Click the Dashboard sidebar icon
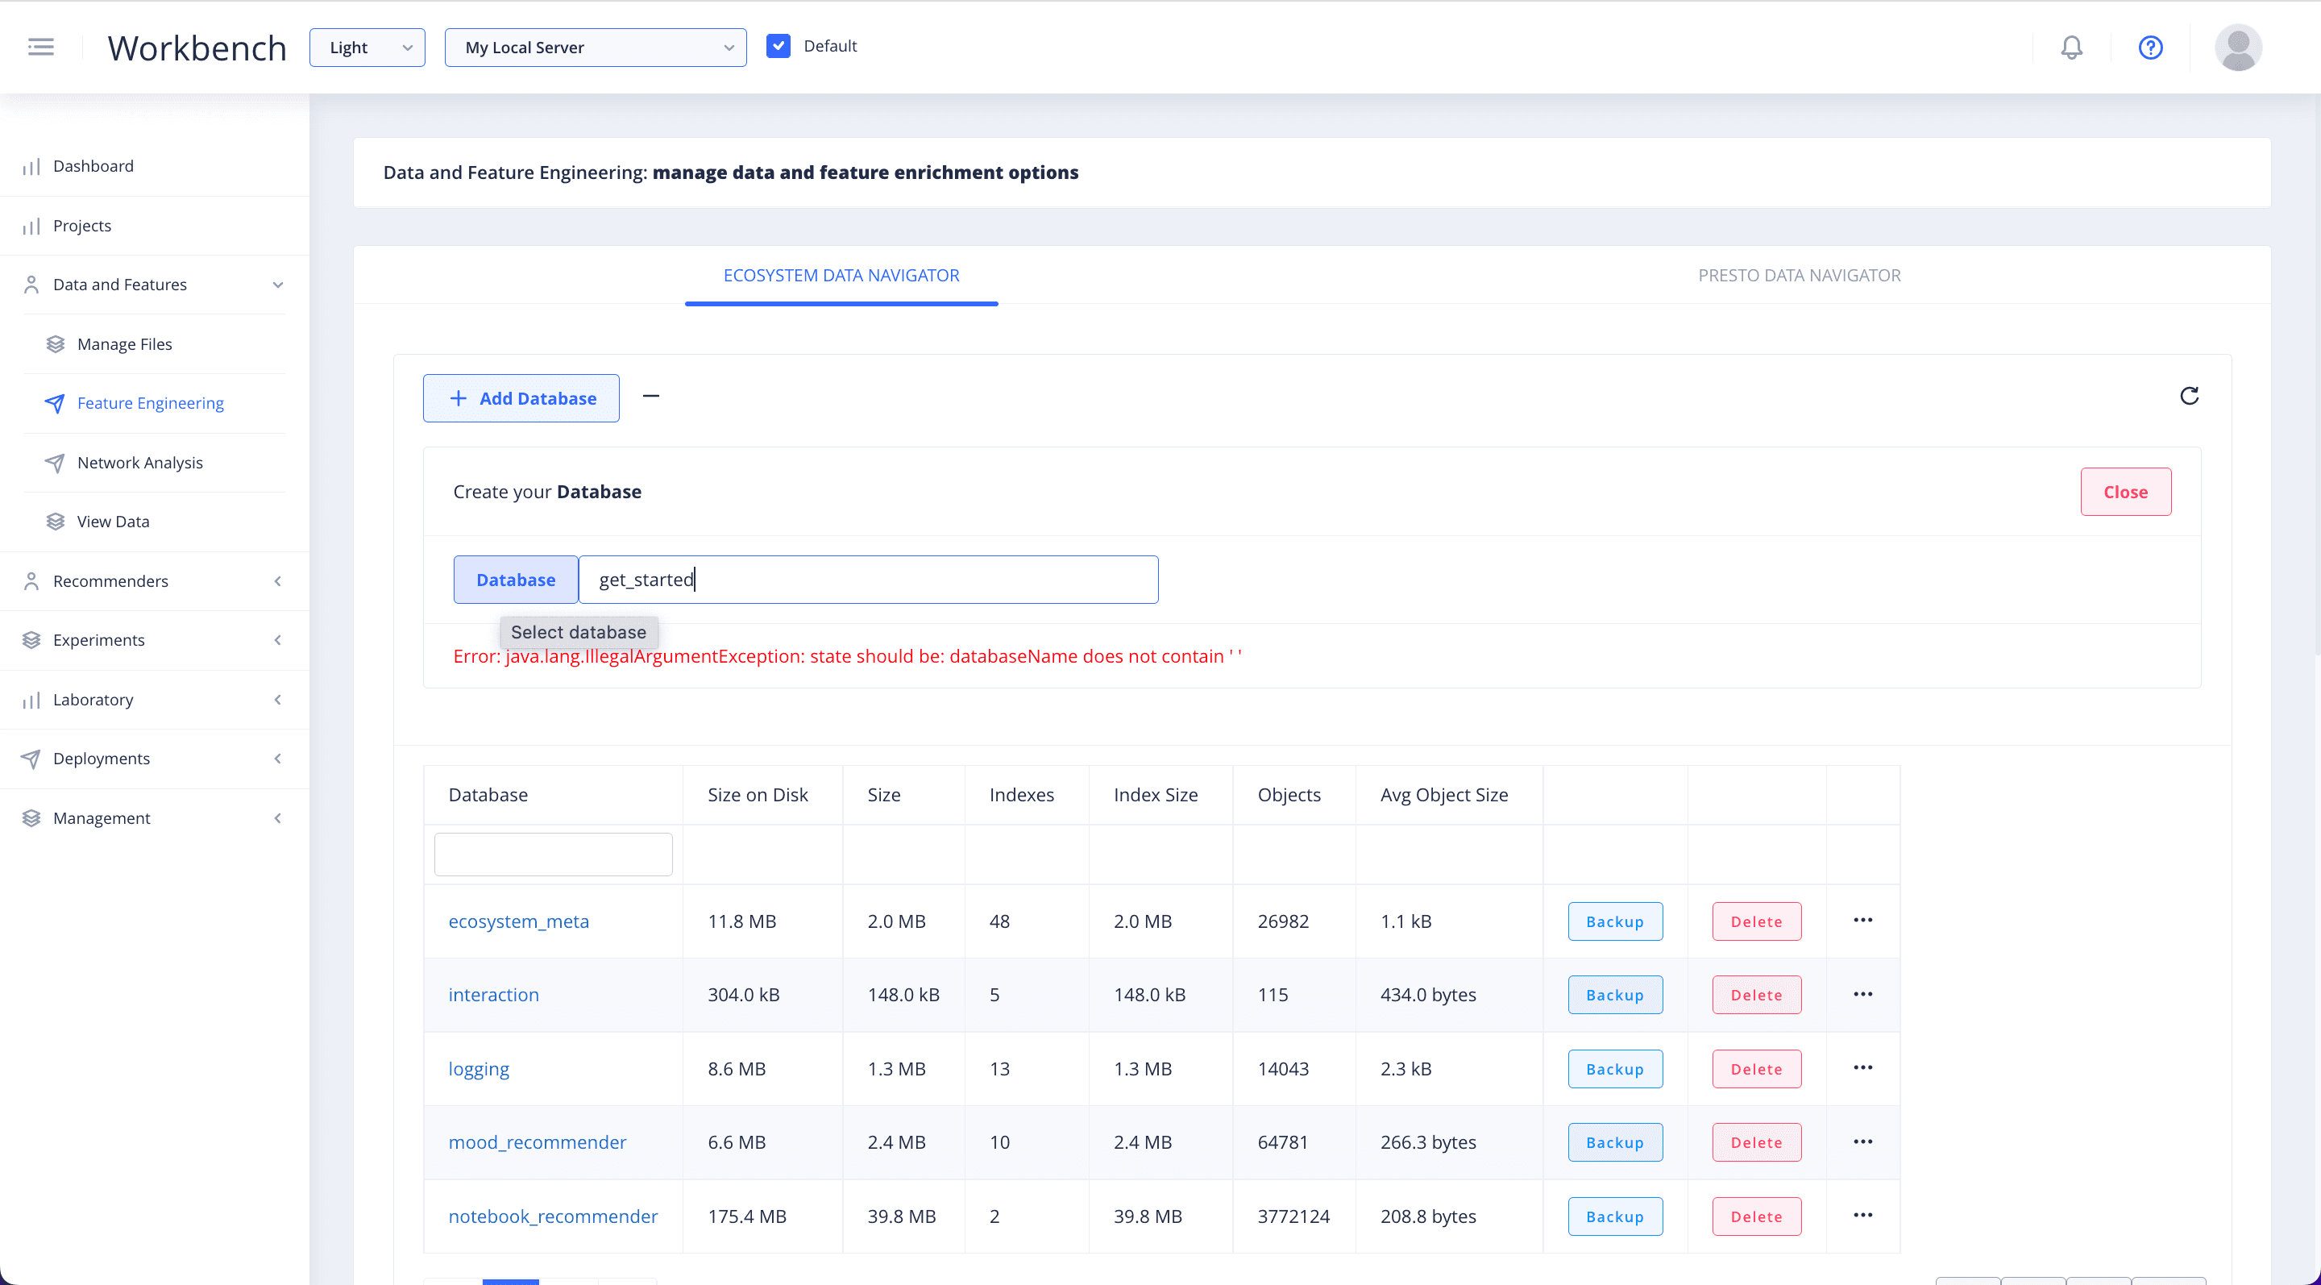2321x1285 pixels. point(31,164)
